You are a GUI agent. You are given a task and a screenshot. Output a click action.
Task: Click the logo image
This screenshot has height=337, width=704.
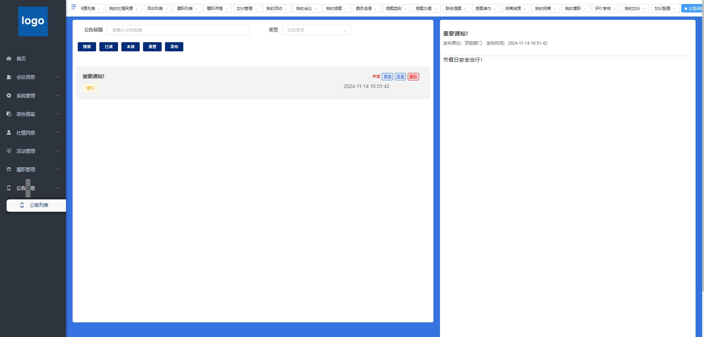click(33, 21)
